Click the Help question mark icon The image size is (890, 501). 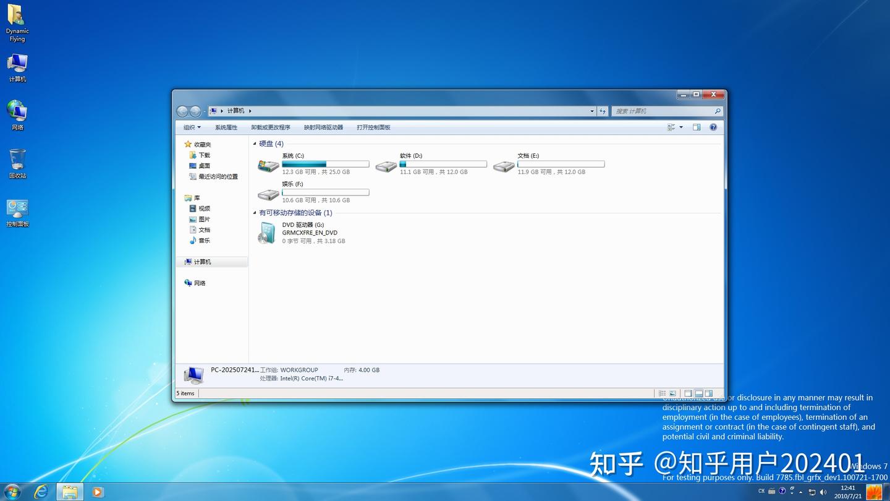click(x=713, y=127)
